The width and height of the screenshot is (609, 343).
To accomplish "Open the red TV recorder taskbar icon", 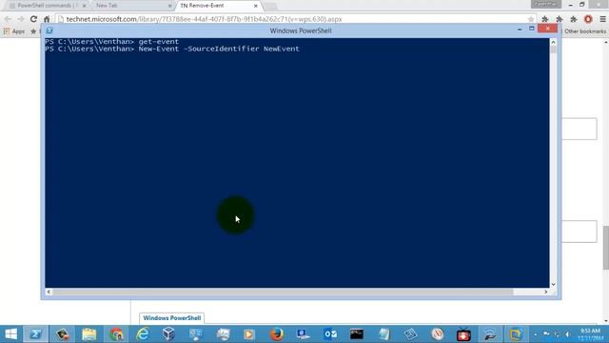I will pos(463,334).
